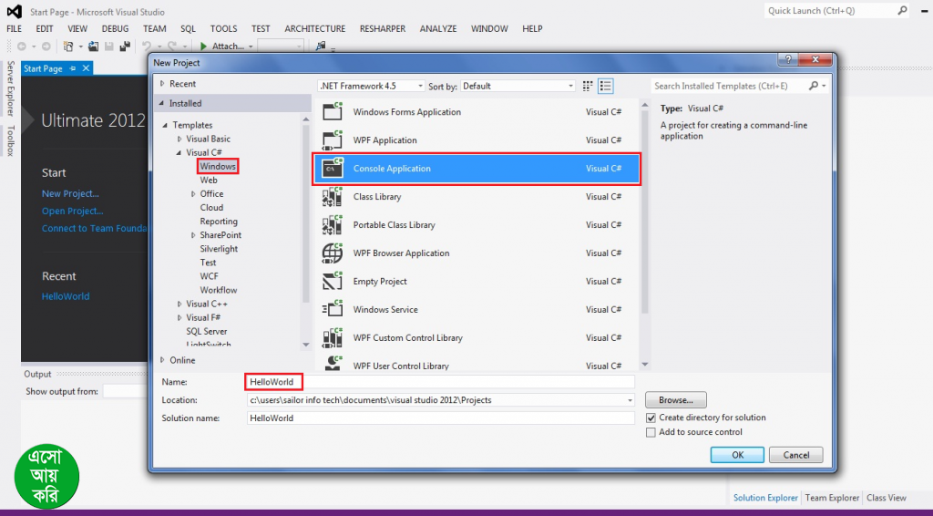This screenshot has width=933, height=516.
Task: Open the Sort by Default dropdown
Action: [x=517, y=86]
